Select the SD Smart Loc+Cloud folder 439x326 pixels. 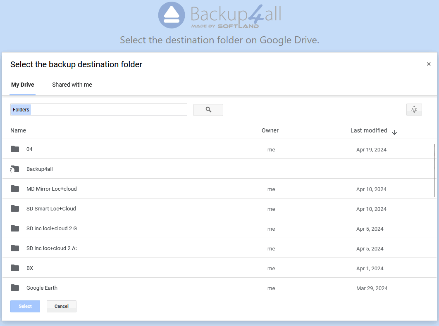pos(51,208)
